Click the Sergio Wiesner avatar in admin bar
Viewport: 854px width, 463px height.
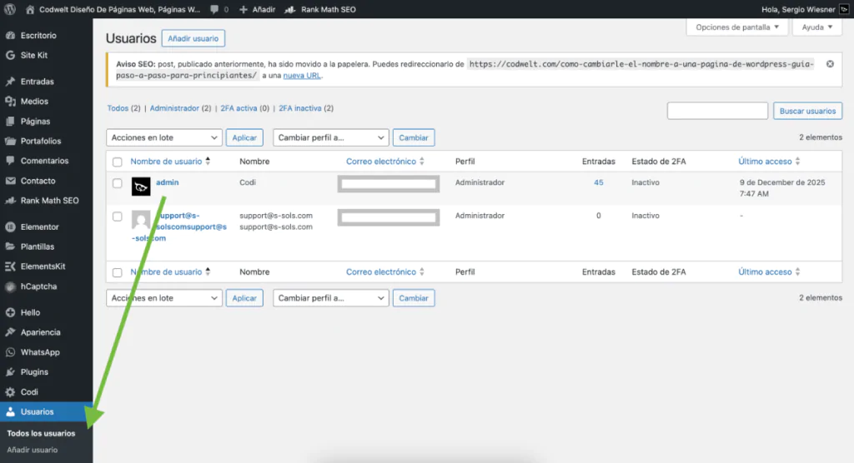[844, 9]
